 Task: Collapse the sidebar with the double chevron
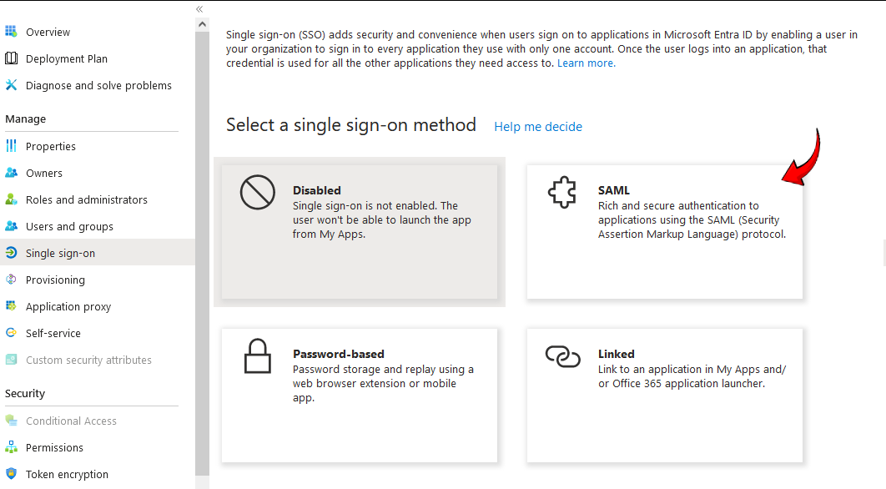pyautogui.click(x=199, y=9)
